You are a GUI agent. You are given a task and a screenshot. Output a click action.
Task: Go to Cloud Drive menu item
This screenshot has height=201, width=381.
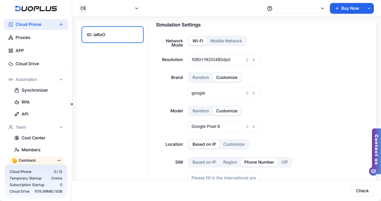click(x=27, y=64)
